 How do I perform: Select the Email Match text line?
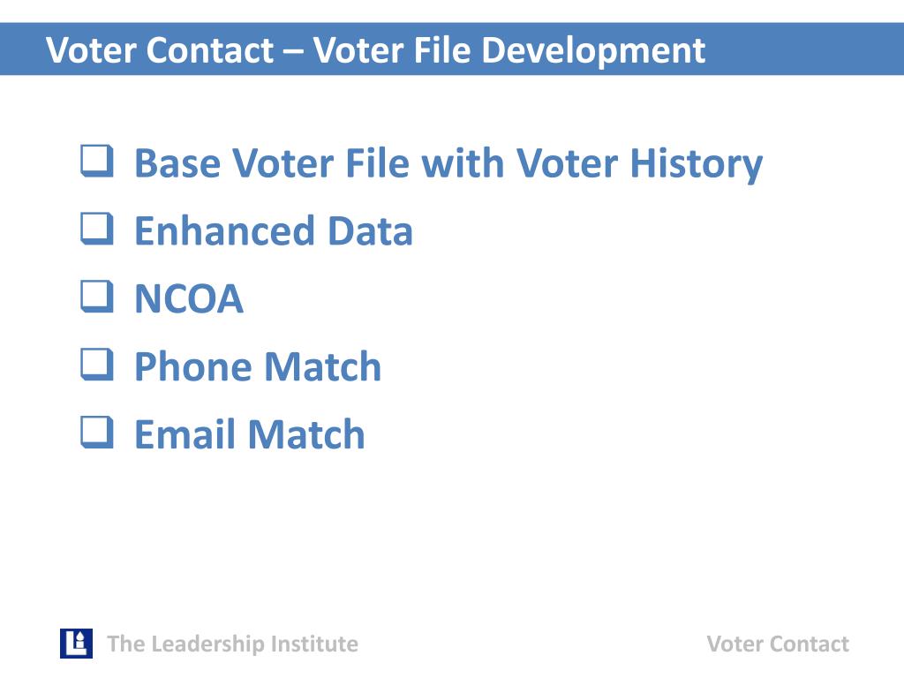pyautogui.click(x=250, y=434)
